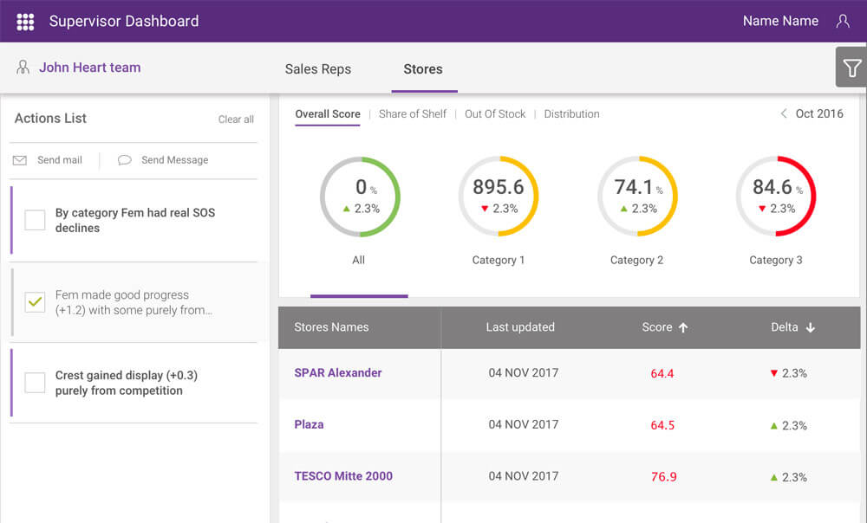
Task: Open the app grid menu icon
Action: [25, 22]
